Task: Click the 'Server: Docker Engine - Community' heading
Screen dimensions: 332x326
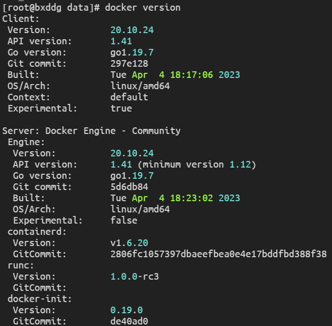Action: point(91,131)
